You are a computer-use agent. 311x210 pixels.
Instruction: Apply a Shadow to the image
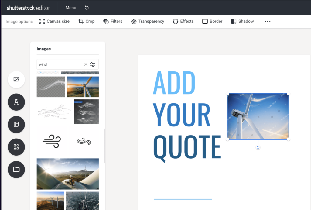(242, 21)
